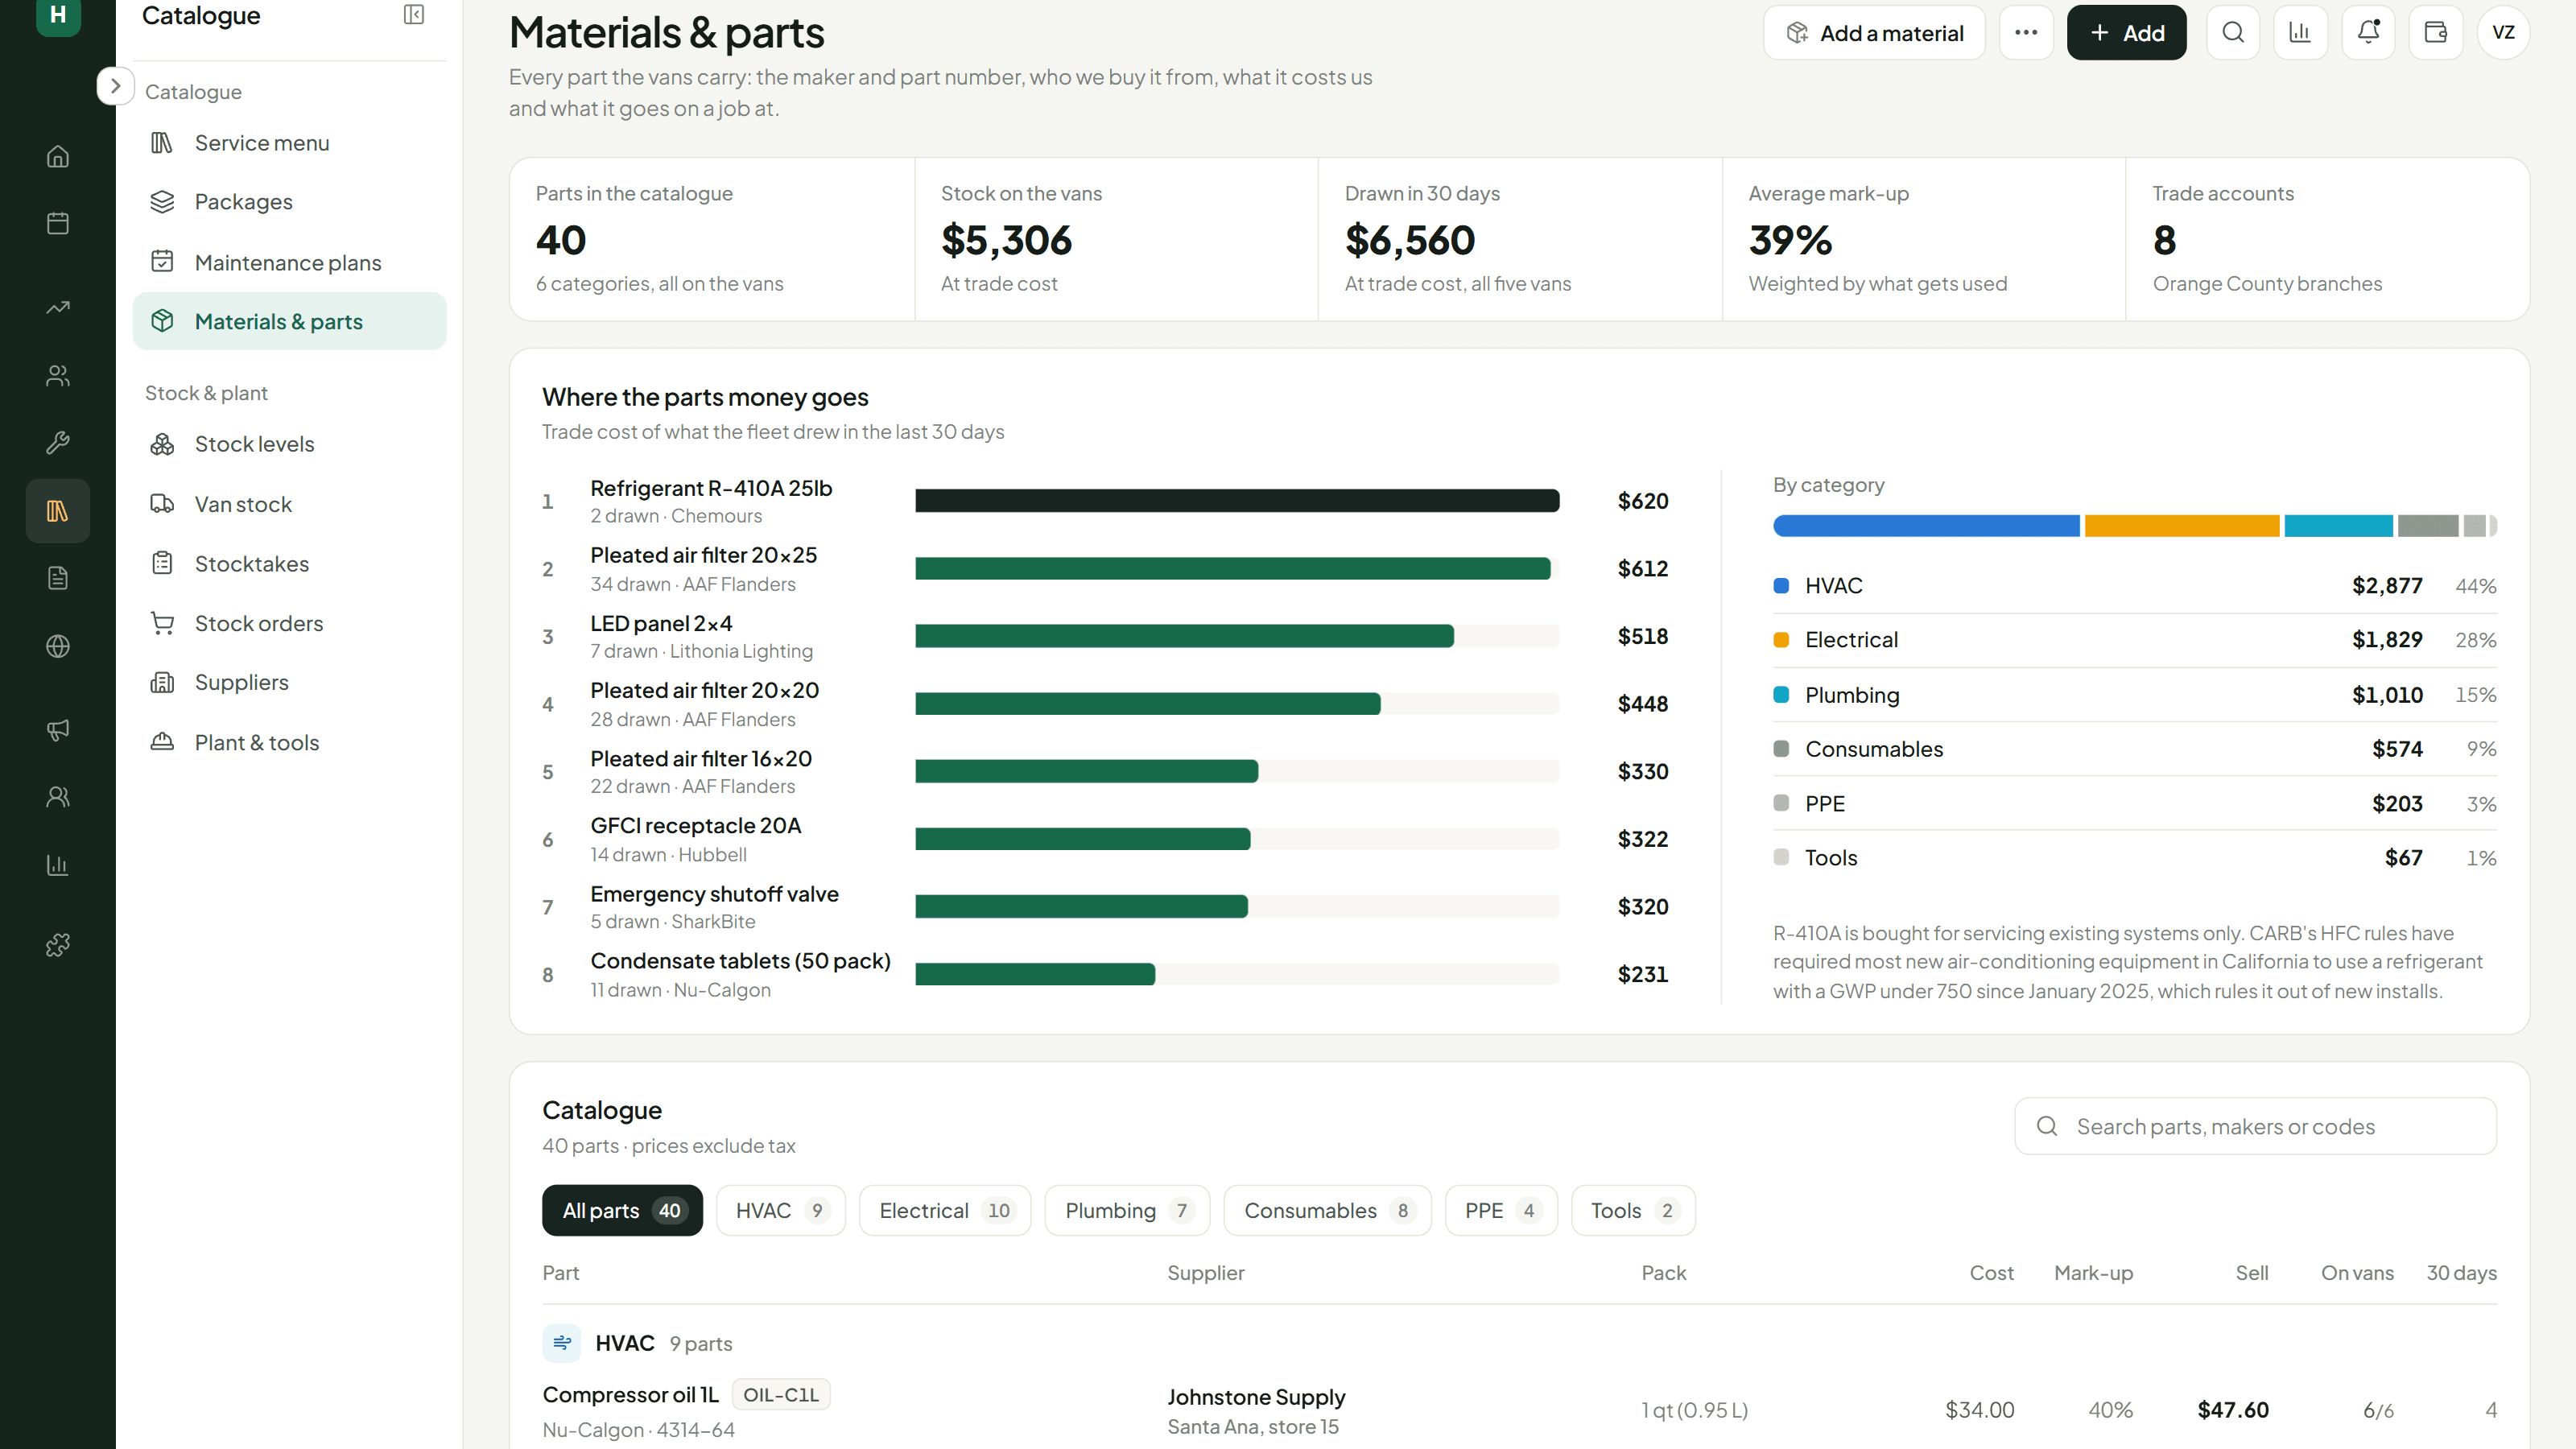Click the blue HVAC segment of category bar

point(1926,526)
